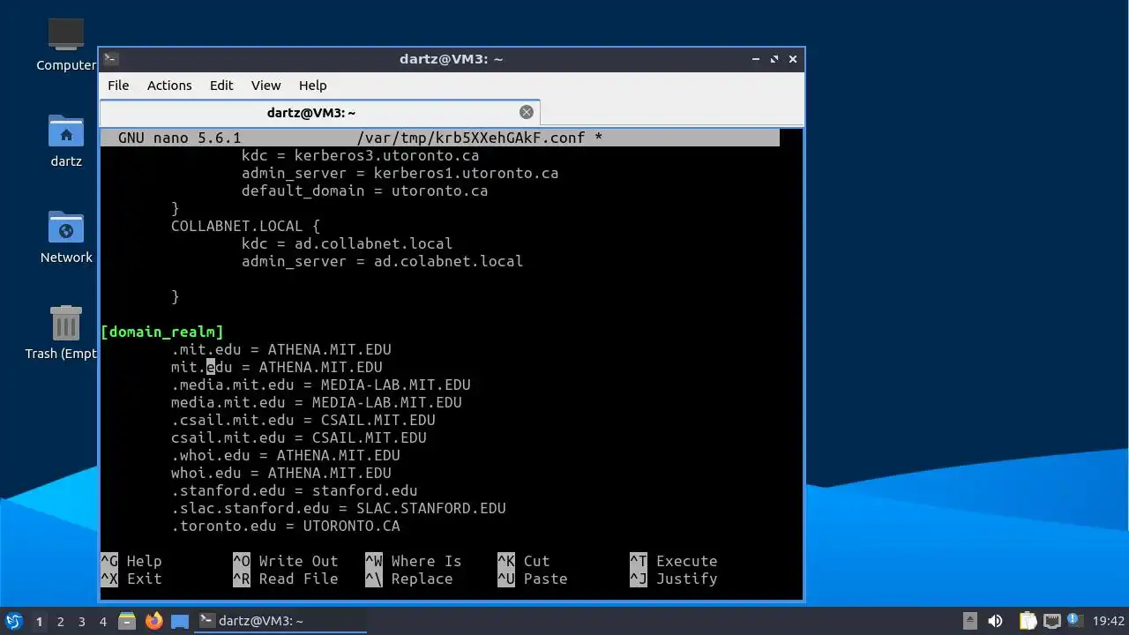Launch Firefox from the taskbar
Screen dimensions: 1129x635
tap(154, 621)
